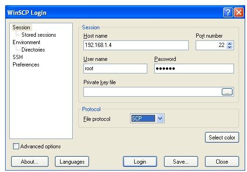The width and height of the screenshot is (247, 172).
Task: Open the About... button
Action: click(x=30, y=162)
